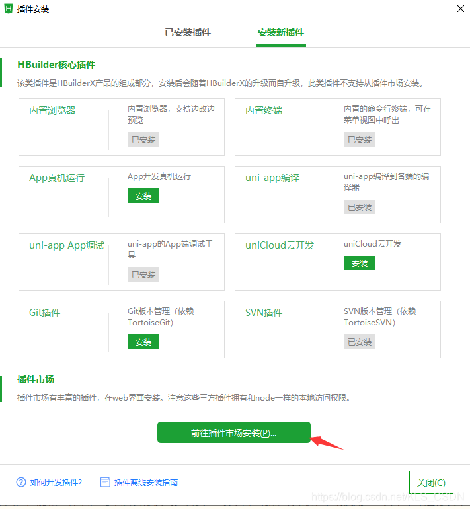
Task: Click the description uni-app的App端调试工具
Action: click(170, 249)
